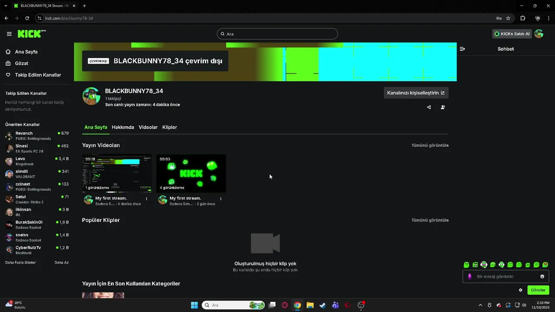Screen dimensions: 555x312
Task: Click the password key icon in address bar
Action: coord(499,18)
